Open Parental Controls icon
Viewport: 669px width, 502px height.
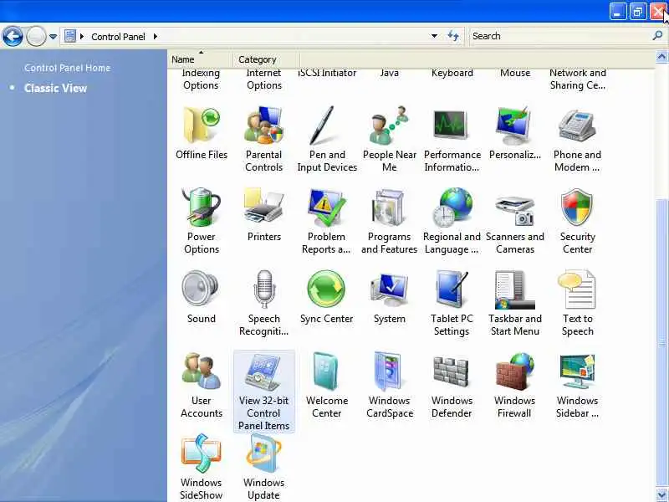coord(263,125)
